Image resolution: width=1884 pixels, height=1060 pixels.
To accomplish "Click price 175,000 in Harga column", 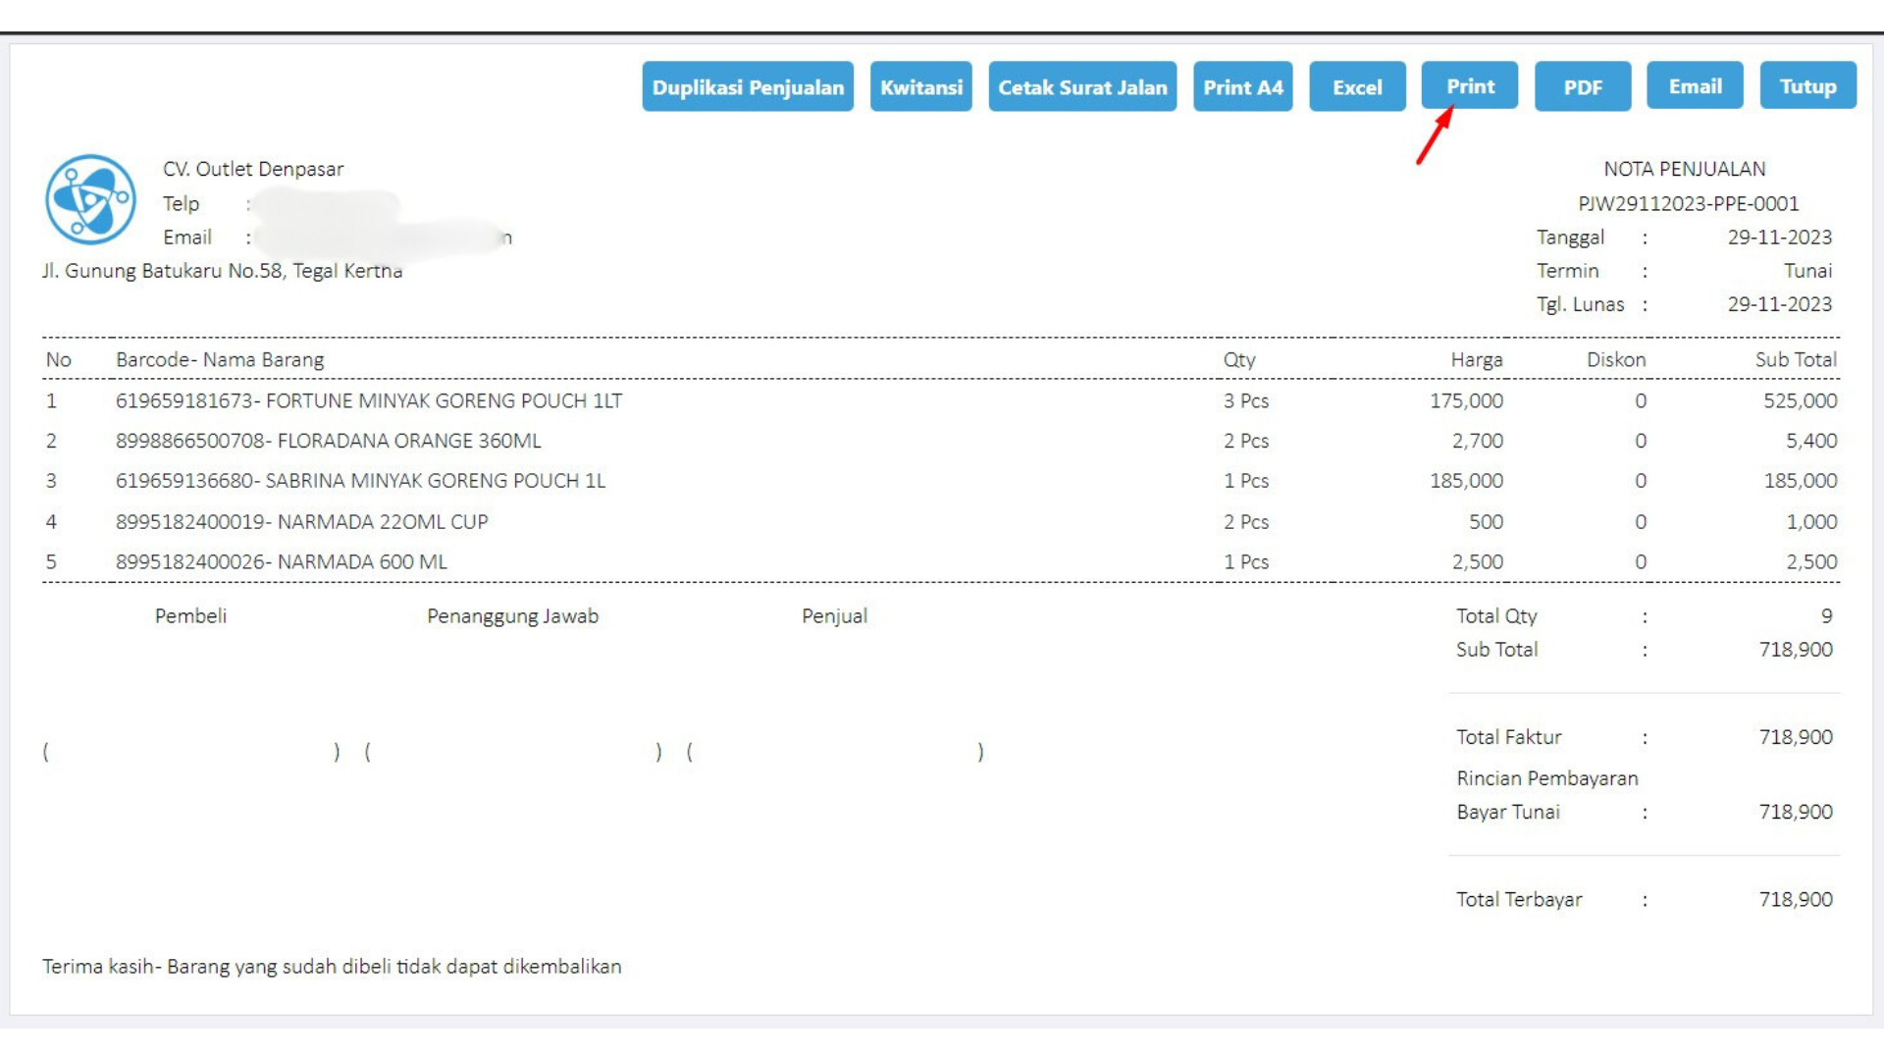I will tap(1466, 400).
